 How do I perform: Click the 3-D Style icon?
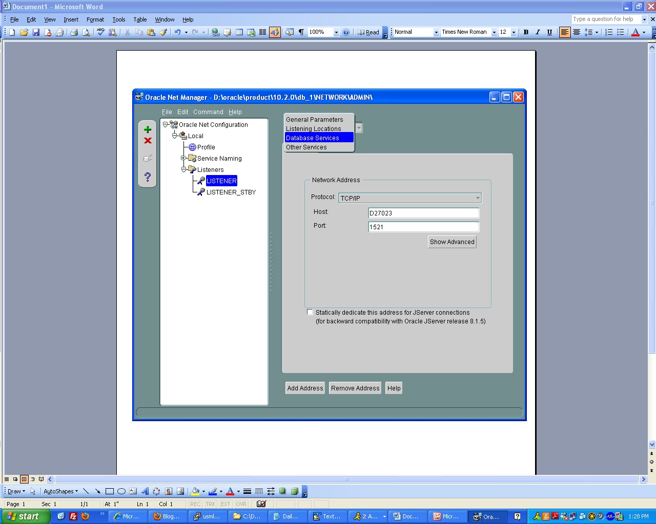(295, 491)
